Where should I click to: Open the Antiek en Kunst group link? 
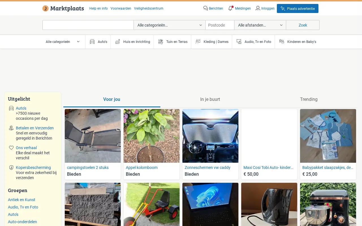[21, 200]
